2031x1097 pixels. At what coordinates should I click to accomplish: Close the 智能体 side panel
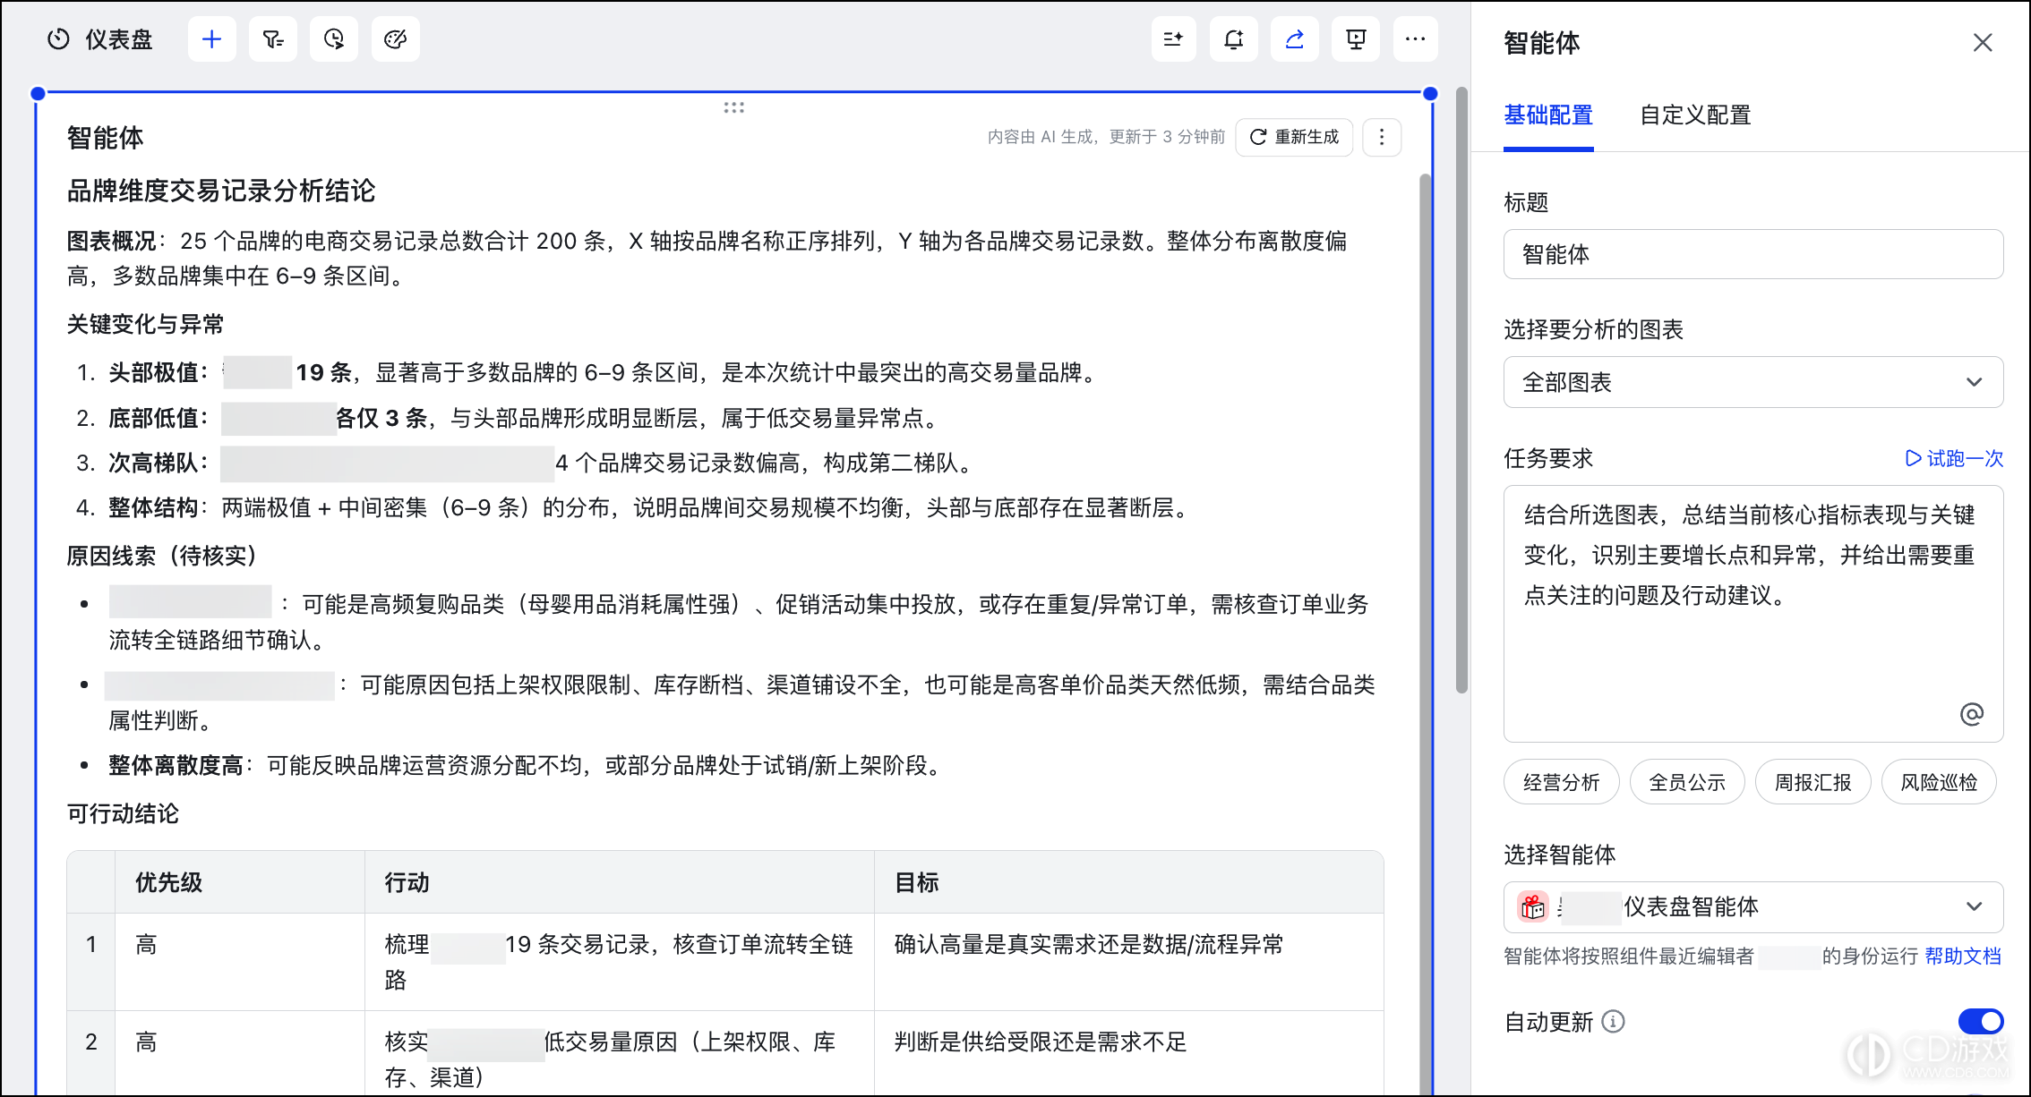[1983, 43]
